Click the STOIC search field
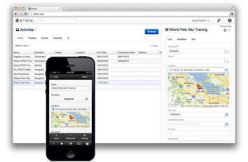Viewport: 248px width, 162px height. (56, 20)
